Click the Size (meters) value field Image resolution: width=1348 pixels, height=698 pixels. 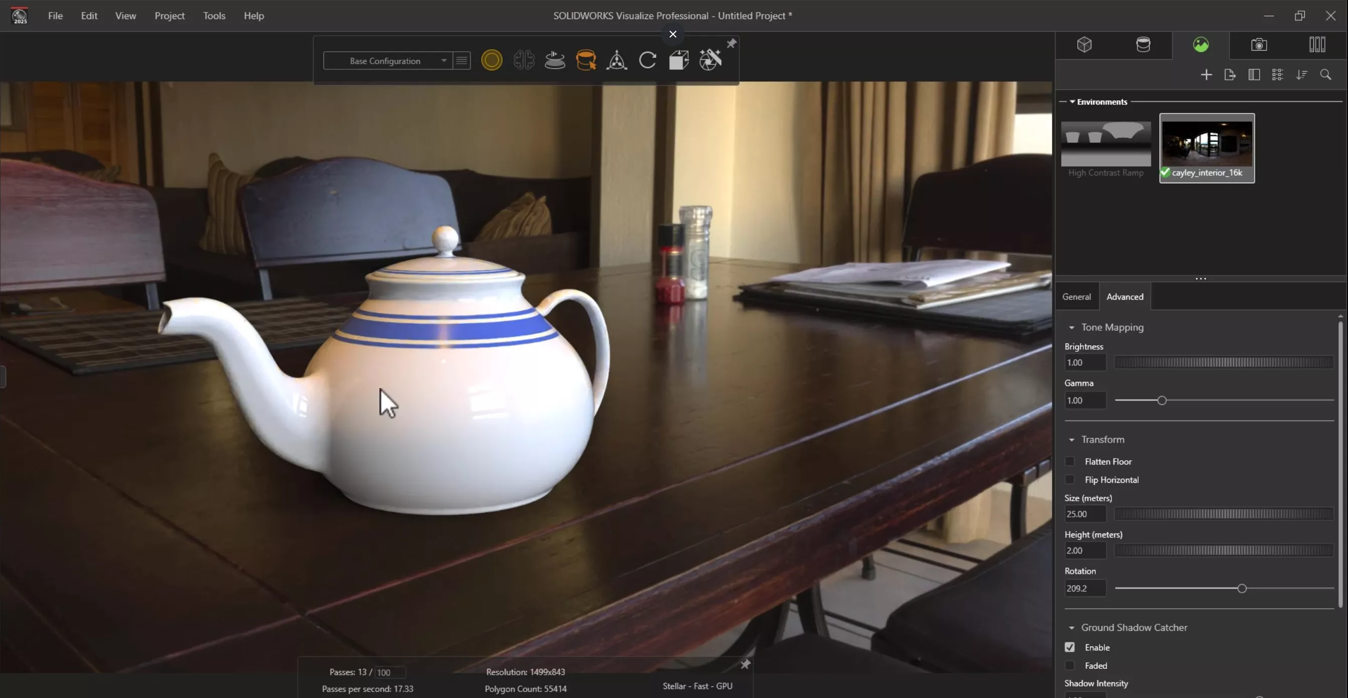[x=1085, y=514]
